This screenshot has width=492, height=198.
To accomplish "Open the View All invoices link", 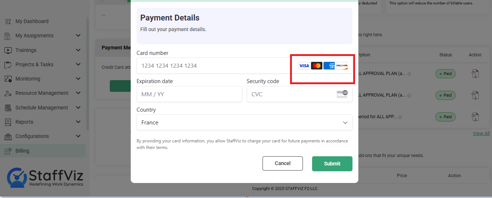I will pos(481,133).
